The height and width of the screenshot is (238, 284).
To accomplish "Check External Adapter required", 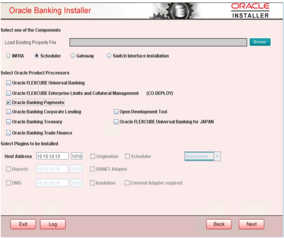I will coord(127,183).
